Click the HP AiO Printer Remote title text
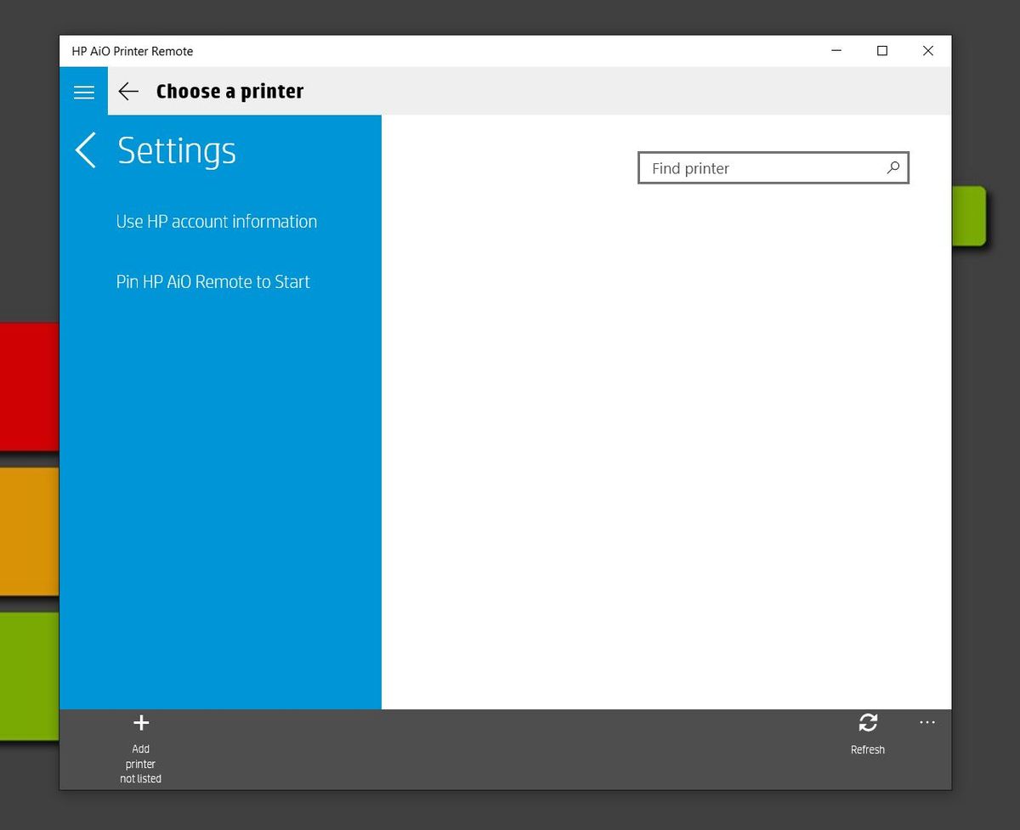The width and height of the screenshot is (1020, 830). (x=132, y=51)
